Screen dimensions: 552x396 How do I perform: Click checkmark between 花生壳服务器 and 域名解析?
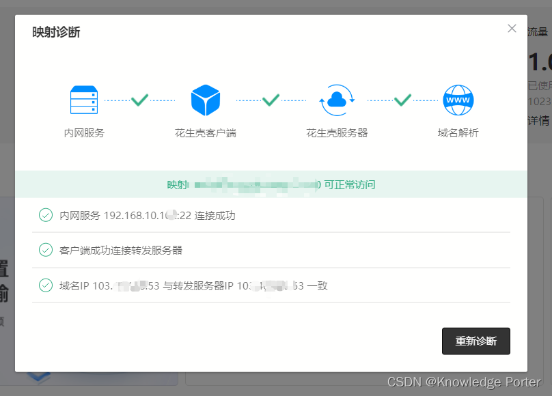click(x=403, y=100)
